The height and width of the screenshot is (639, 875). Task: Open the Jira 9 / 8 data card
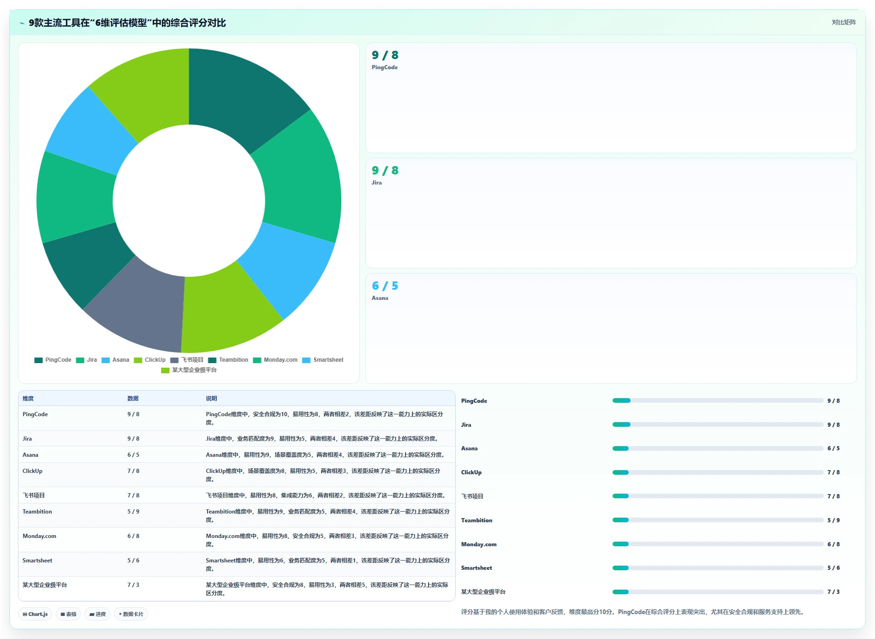pos(611,213)
